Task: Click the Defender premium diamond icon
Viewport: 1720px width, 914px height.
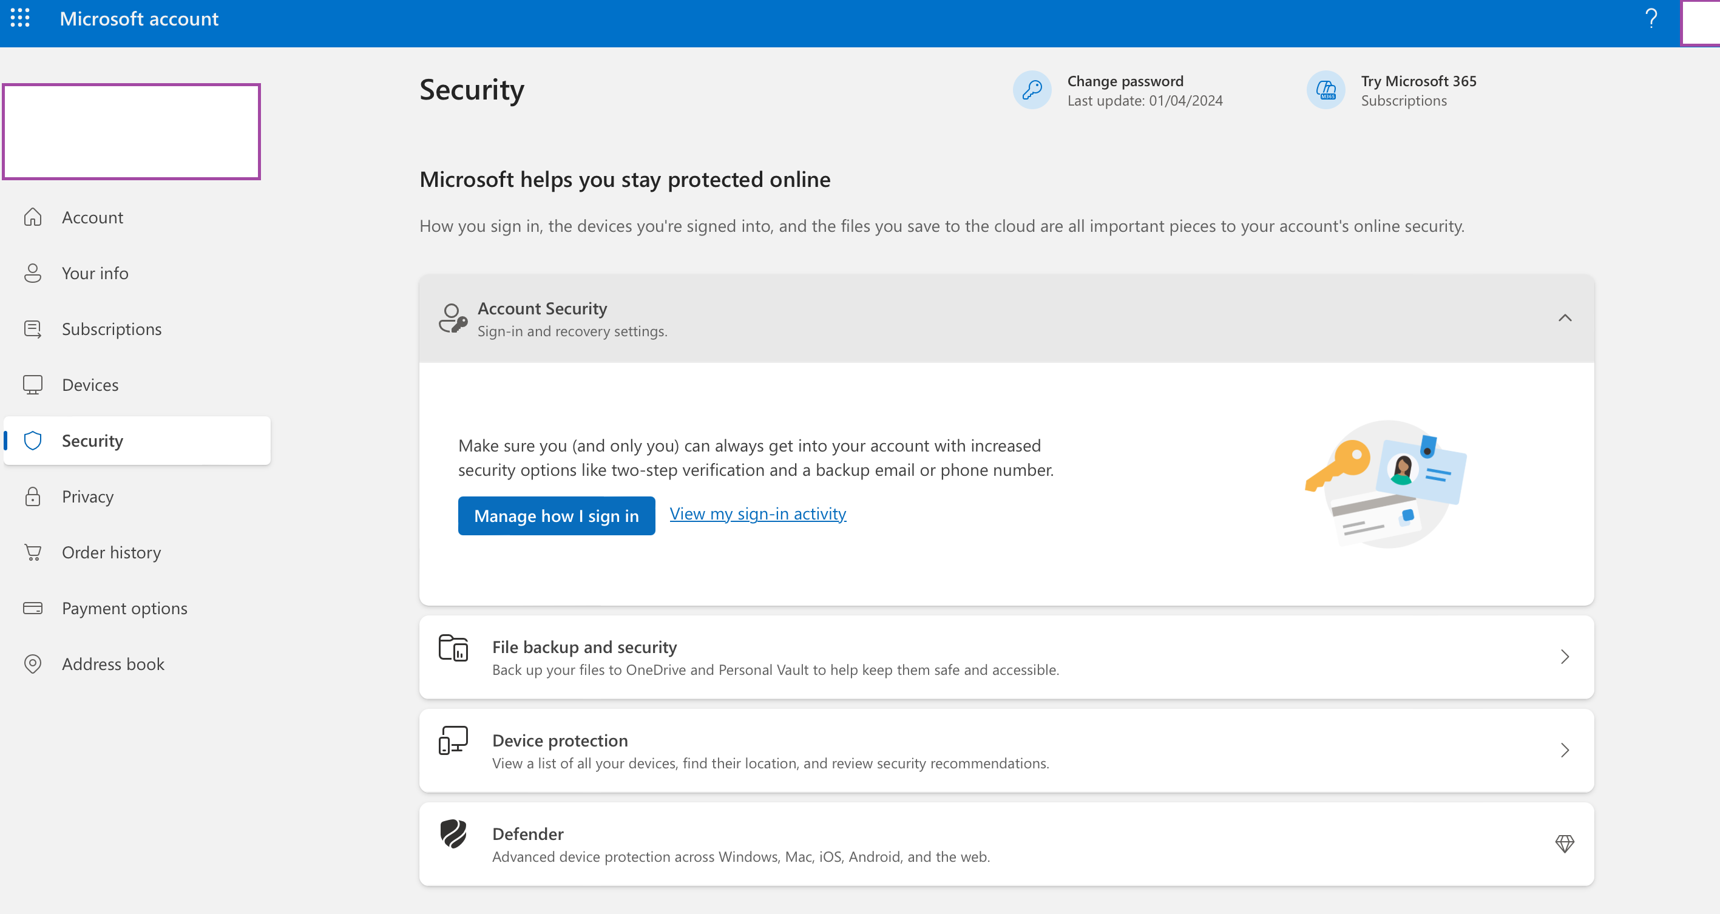Action: [x=1565, y=844]
